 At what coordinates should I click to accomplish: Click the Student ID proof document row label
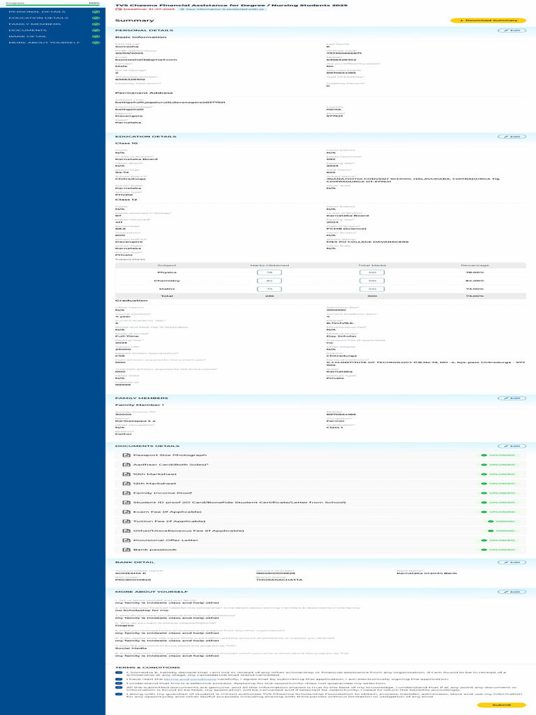[x=239, y=503]
